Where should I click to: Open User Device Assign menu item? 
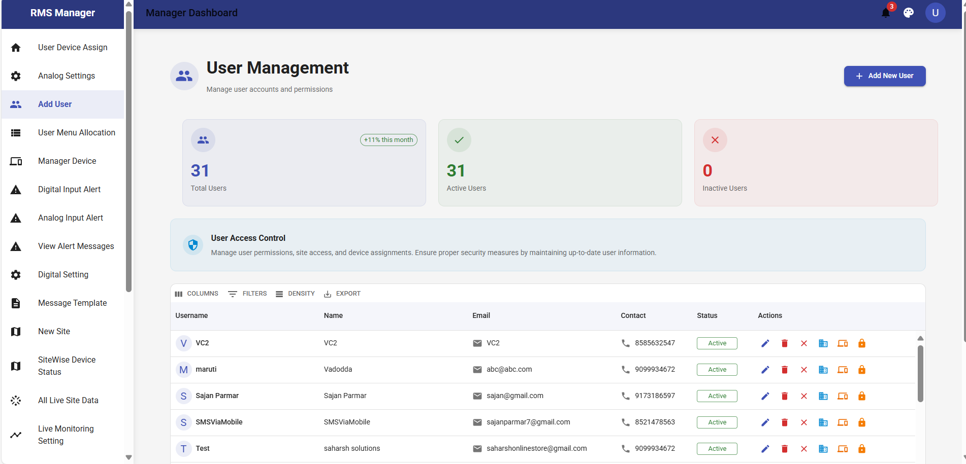[63, 48]
